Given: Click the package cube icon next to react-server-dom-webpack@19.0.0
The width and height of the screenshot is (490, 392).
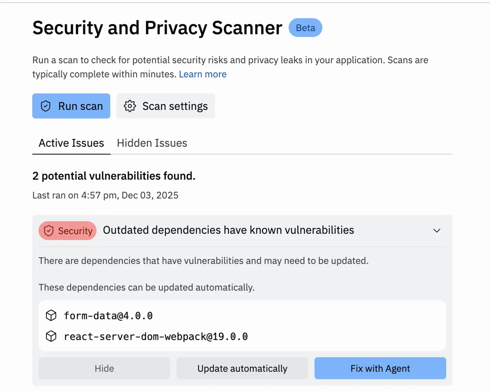Looking at the screenshot, I should pos(51,336).
